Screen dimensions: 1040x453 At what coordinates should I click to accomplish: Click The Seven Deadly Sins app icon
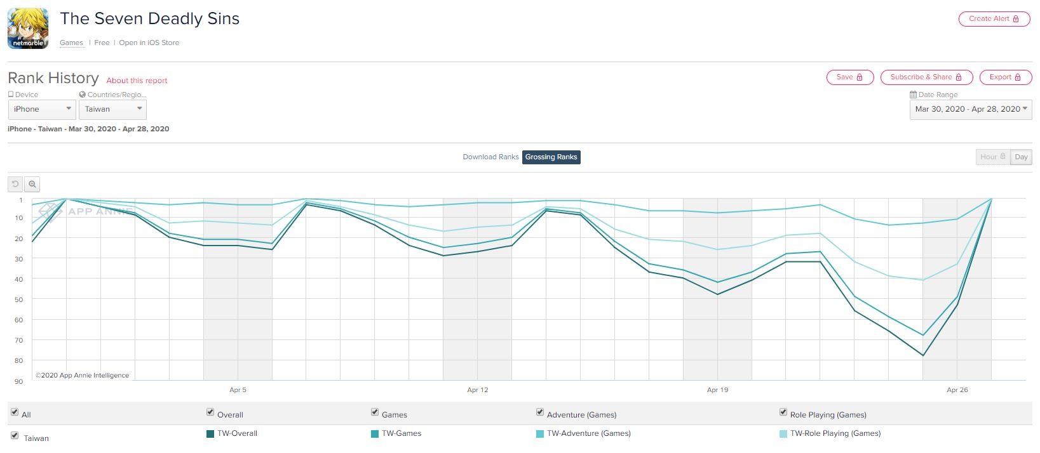coord(28,29)
